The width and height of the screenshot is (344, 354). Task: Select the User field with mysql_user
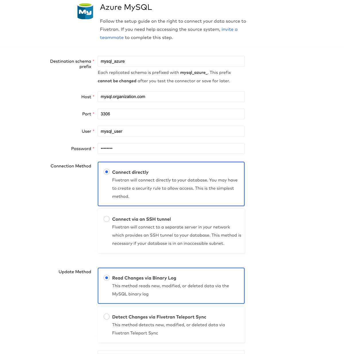[x=171, y=131]
